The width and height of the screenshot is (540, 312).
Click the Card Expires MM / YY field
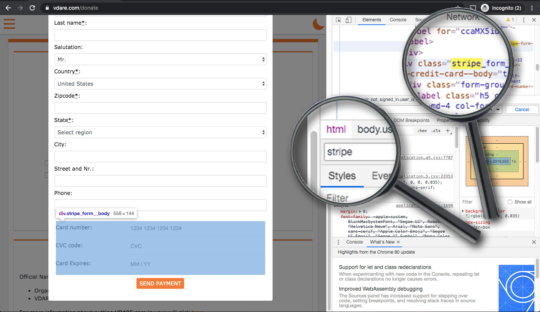(195, 264)
